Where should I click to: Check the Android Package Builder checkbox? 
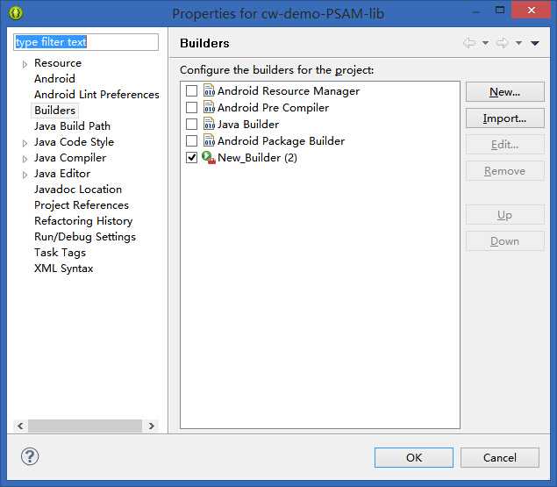tap(191, 140)
